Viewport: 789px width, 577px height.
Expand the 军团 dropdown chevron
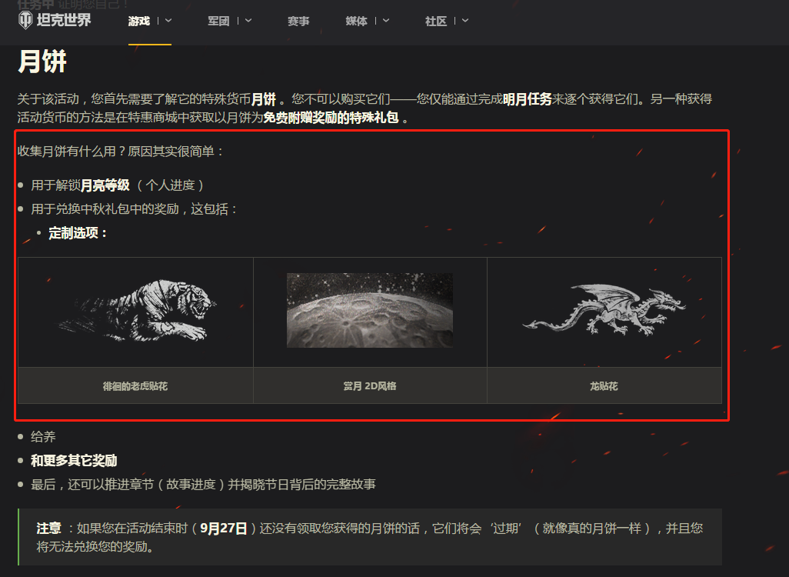(x=248, y=21)
